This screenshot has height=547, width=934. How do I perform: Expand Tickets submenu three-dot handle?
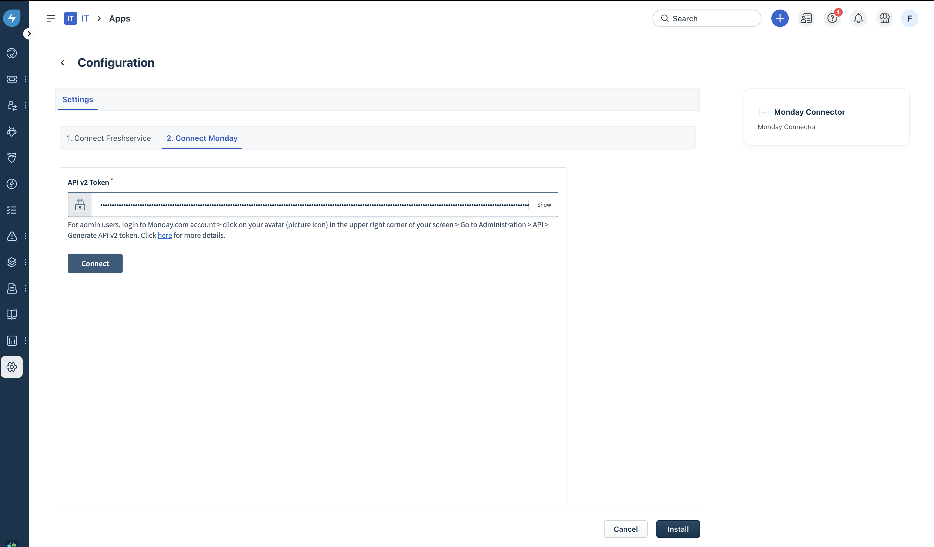(x=25, y=79)
